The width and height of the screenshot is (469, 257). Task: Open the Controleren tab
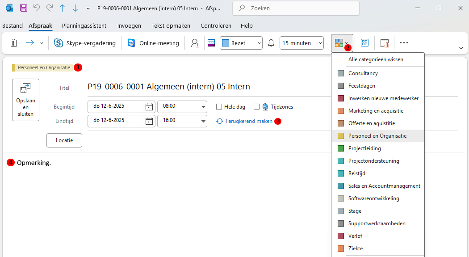(x=216, y=26)
